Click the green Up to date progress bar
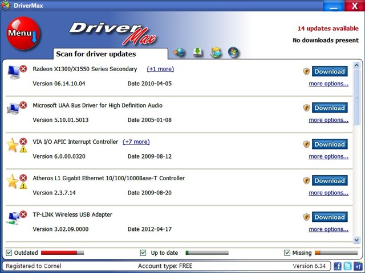Image resolution: width=365 pixels, height=273 pixels. pyautogui.click(x=207, y=253)
